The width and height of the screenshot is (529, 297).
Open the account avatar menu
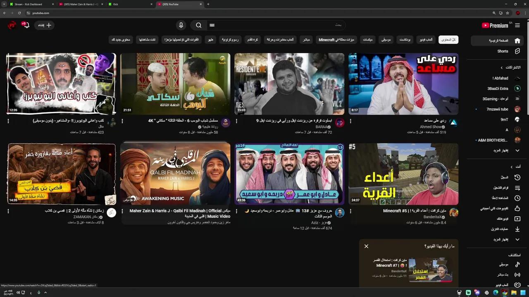click(x=12, y=25)
